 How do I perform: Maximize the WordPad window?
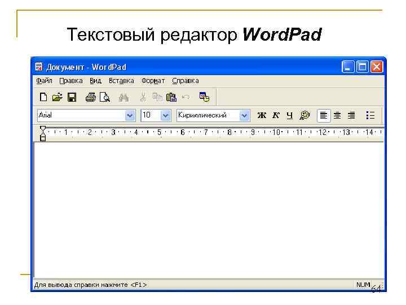(363, 67)
